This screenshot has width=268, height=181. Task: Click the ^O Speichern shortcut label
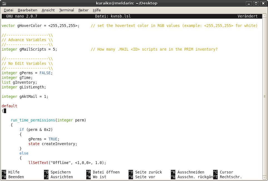(57, 172)
